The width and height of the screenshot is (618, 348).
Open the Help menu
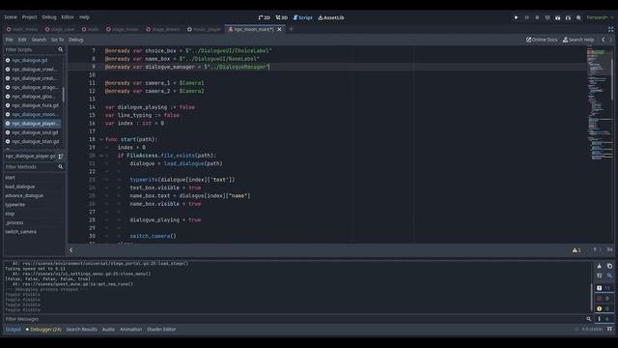click(x=84, y=17)
